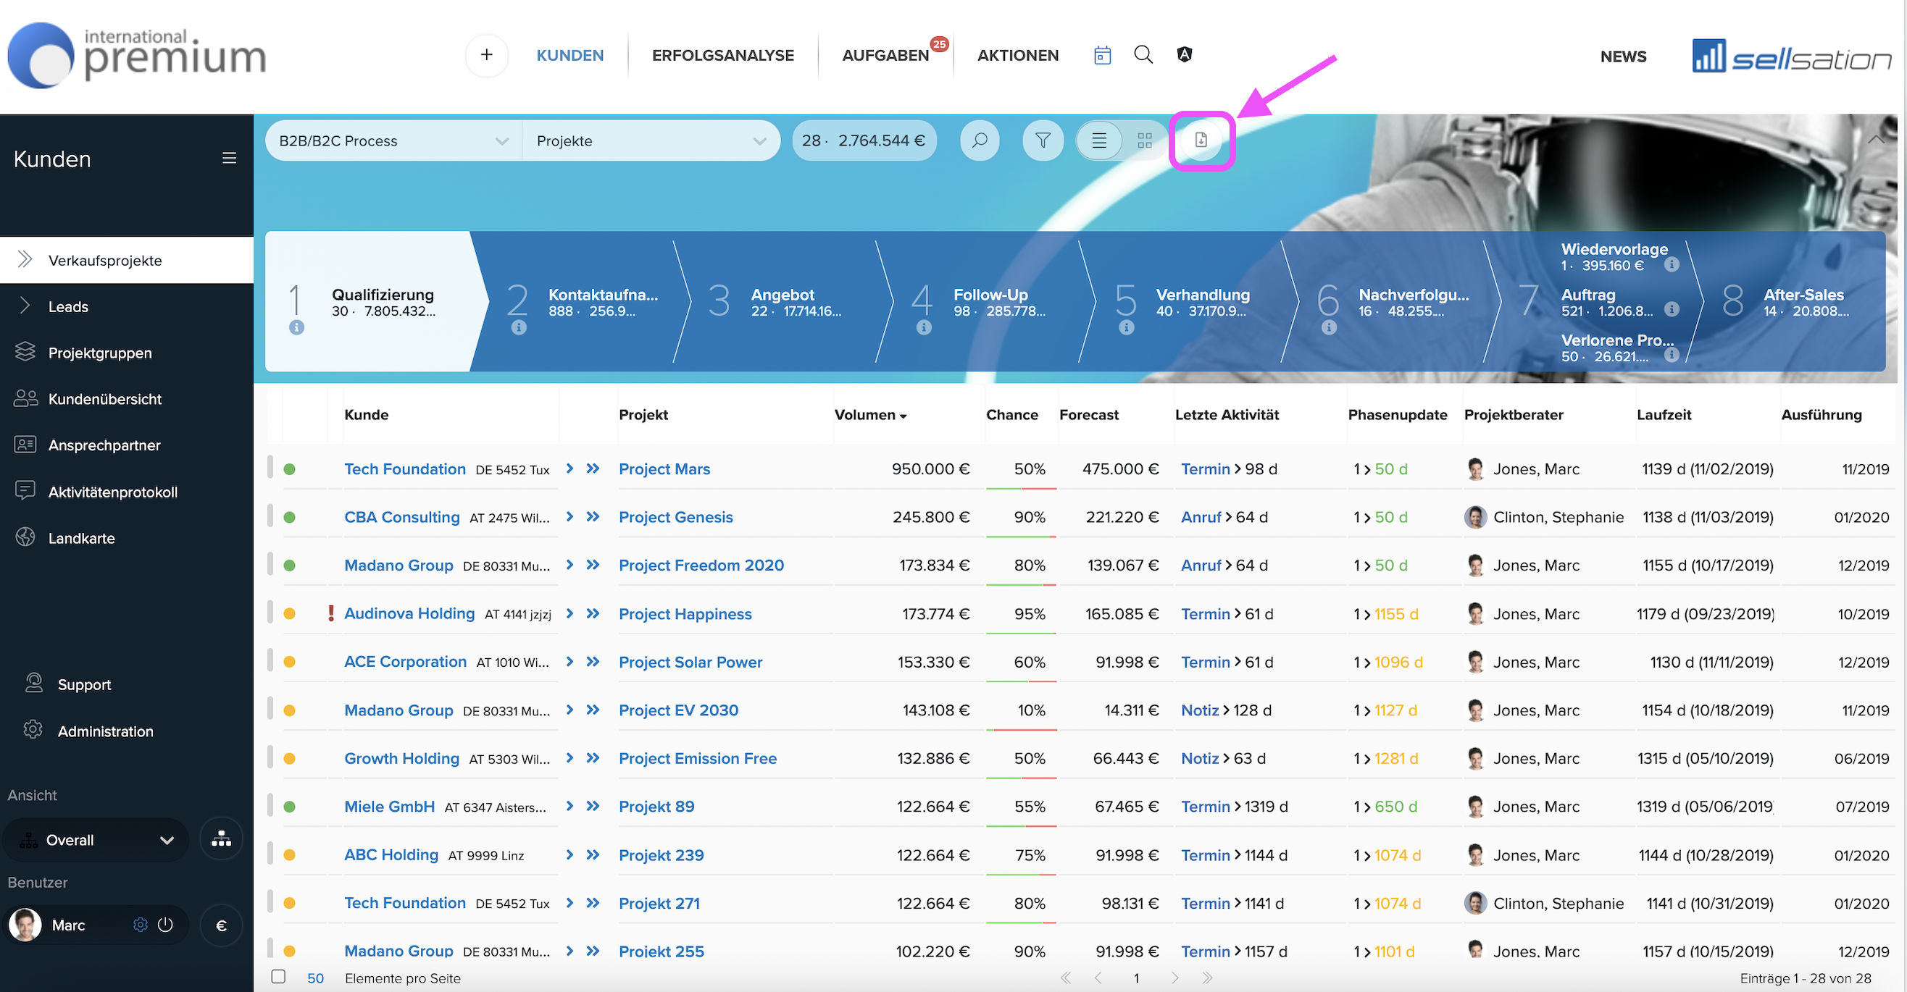
Task: Open the Overall view dropdown
Action: point(96,840)
